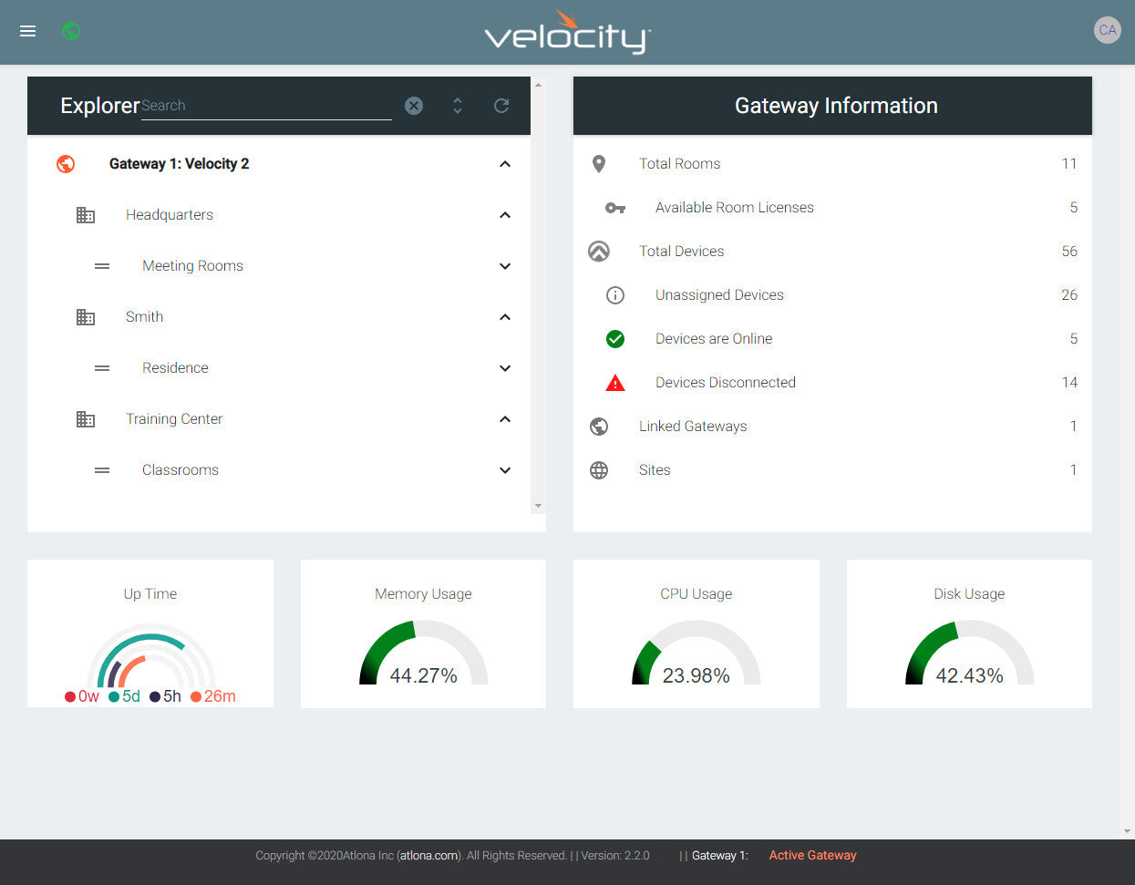Click the Memory Usage gauge
Image resolution: width=1135 pixels, height=885 pixels.
click(423, 654)
